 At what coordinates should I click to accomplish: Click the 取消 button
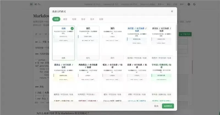tap(156, 106)
